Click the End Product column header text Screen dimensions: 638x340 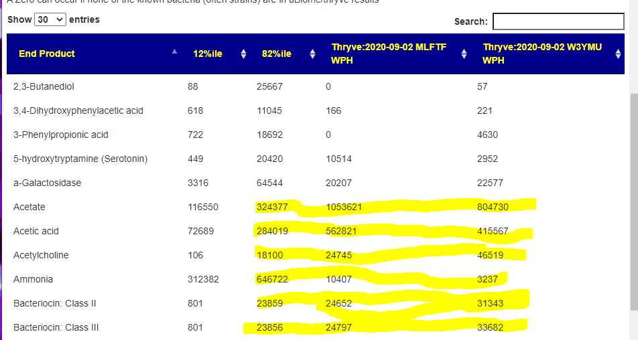[47, 54]
